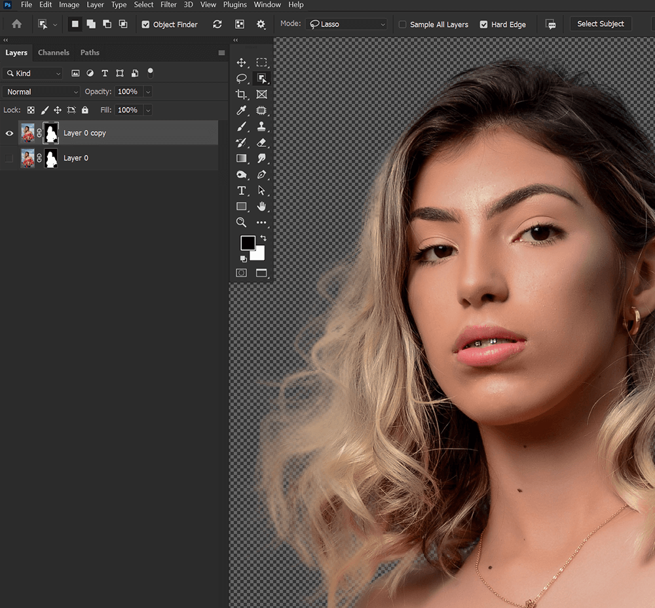Select the Zoom tool
This screenshot has height=608, width=655.
click(242, 222)
